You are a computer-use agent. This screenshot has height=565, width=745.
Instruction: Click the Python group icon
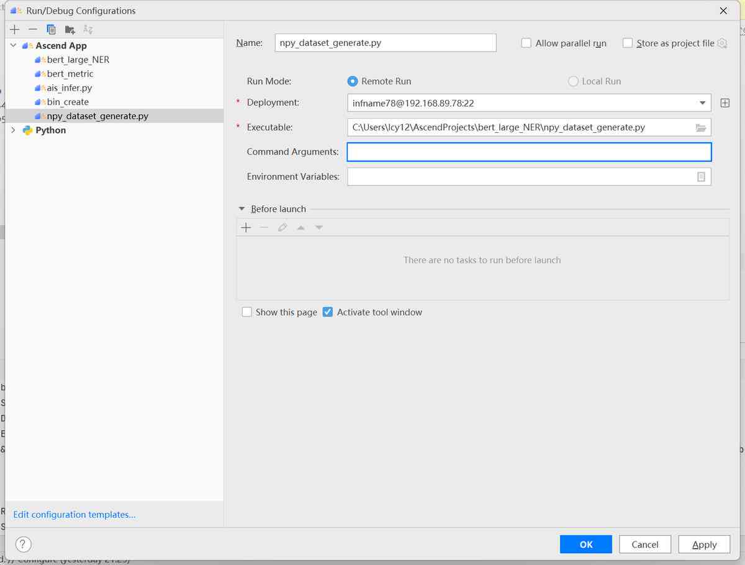(27, 130)
